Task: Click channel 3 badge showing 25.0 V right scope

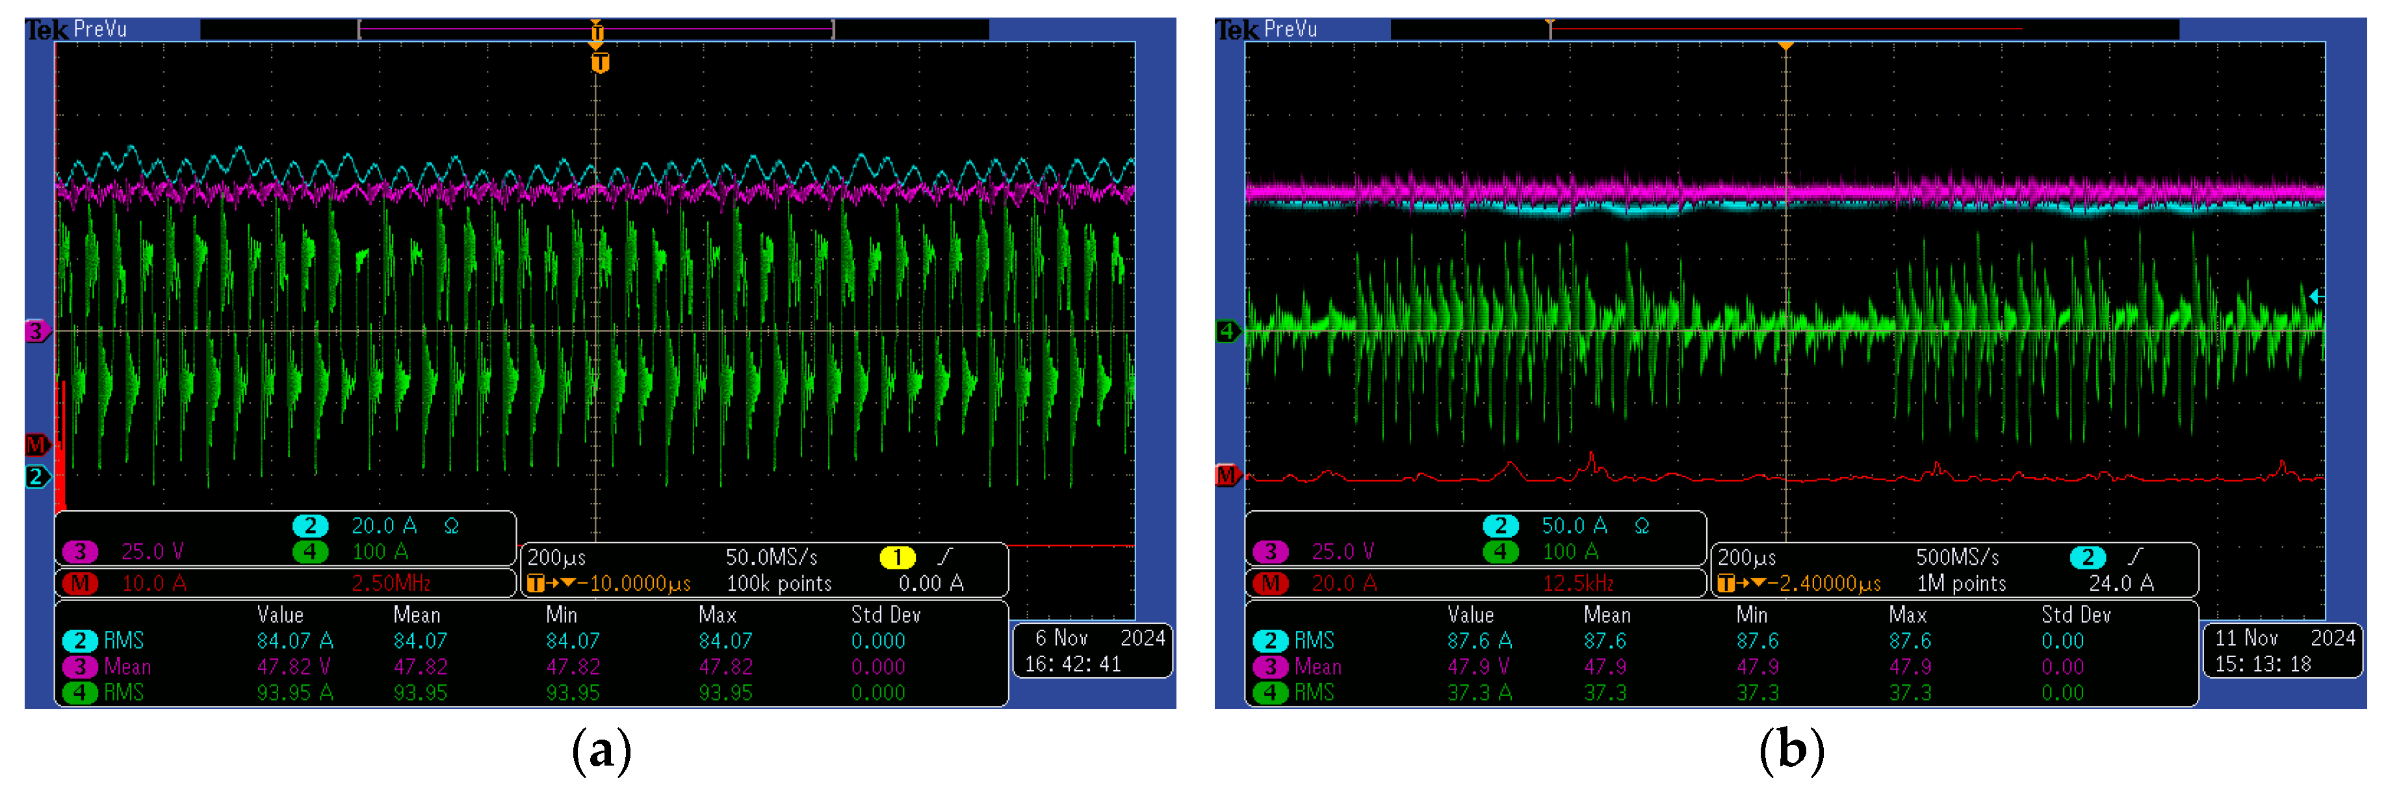Action: [x=1270, y=552]
